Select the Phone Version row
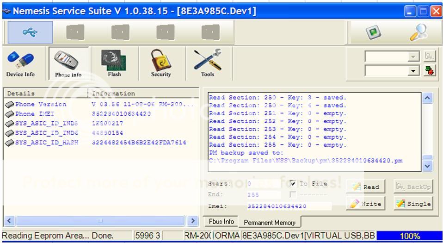Screen dimensions: 443x243 (101, 105)
